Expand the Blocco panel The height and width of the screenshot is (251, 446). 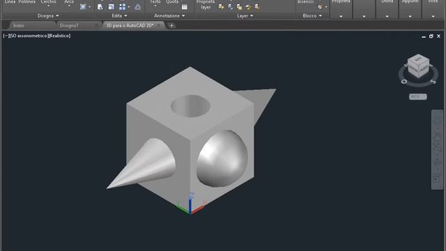(x=312, y=16)
